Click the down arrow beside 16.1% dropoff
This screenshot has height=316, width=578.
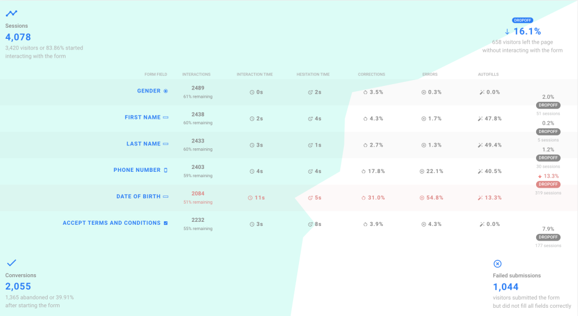pyautogui.click(x=507, y=32)
